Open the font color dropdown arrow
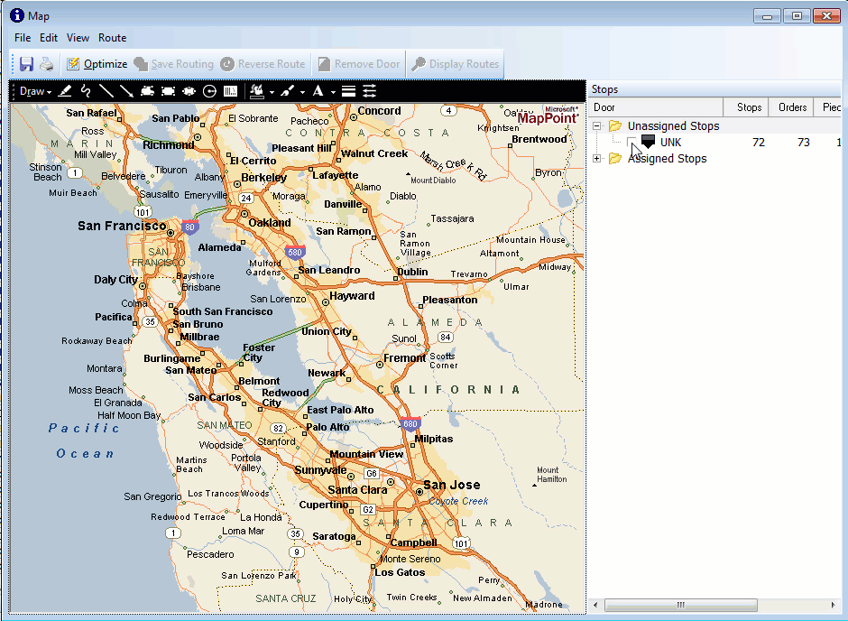 click(x=333, y=92)
